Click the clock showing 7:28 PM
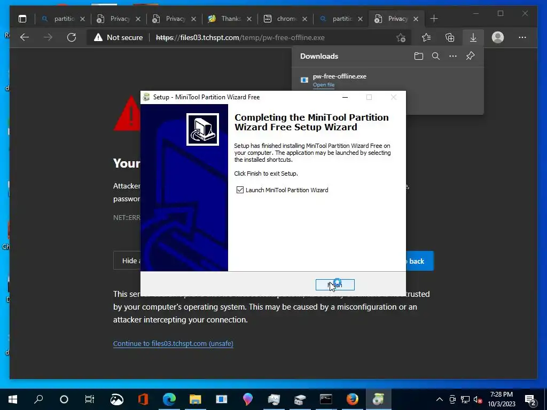 pyautogui.click(x=501, y=395)
